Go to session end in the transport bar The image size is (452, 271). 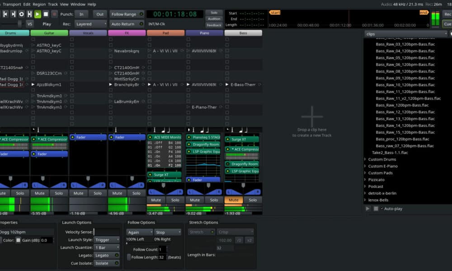13,14
